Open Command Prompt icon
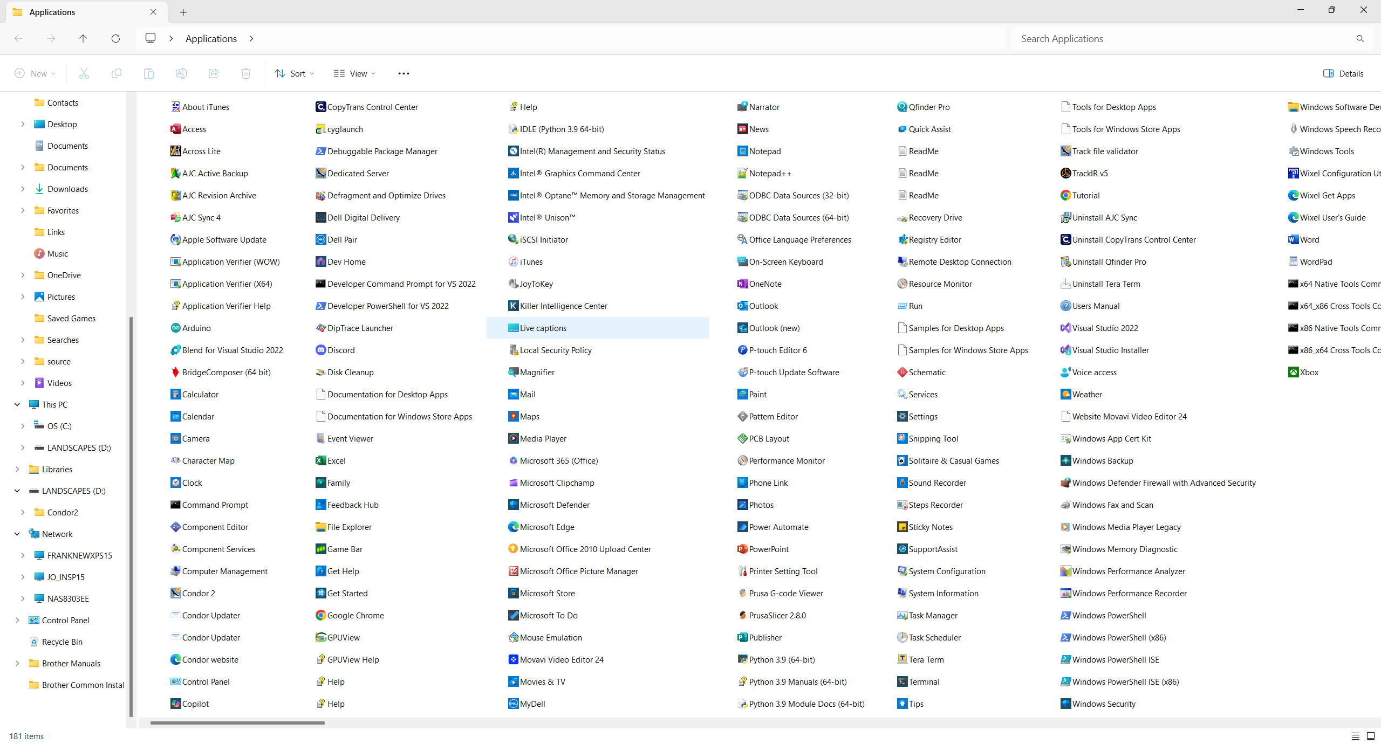Image resolution: width=1381 pixels, height=744 pixels. tap(175, 505)
